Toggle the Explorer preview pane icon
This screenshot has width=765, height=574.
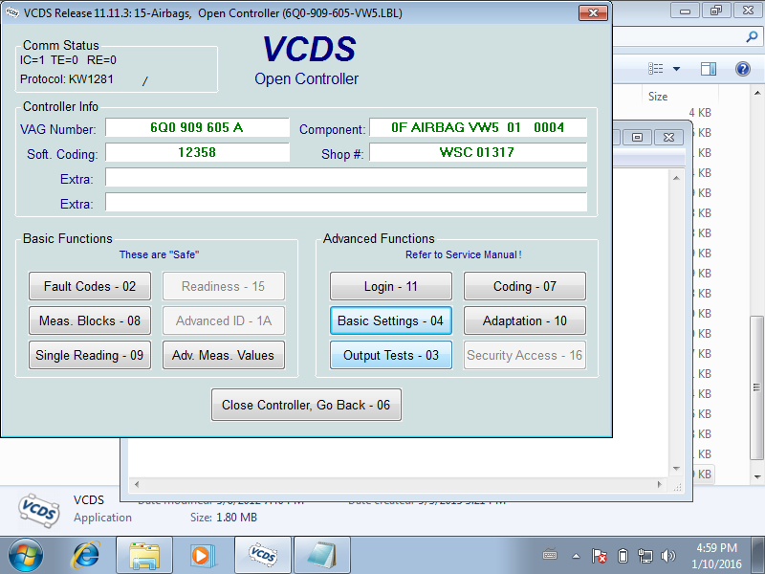click(709, 69)
